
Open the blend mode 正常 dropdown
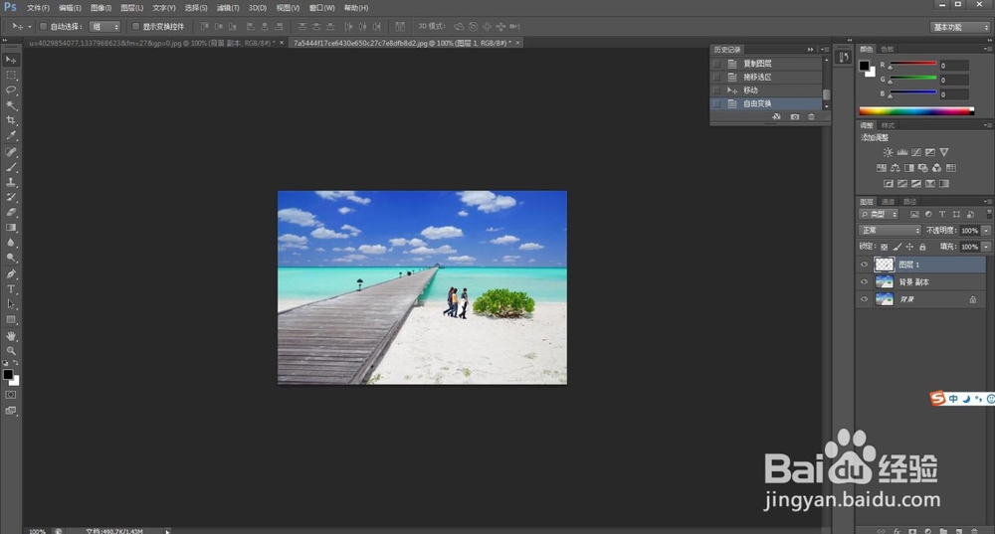[889, 231]
